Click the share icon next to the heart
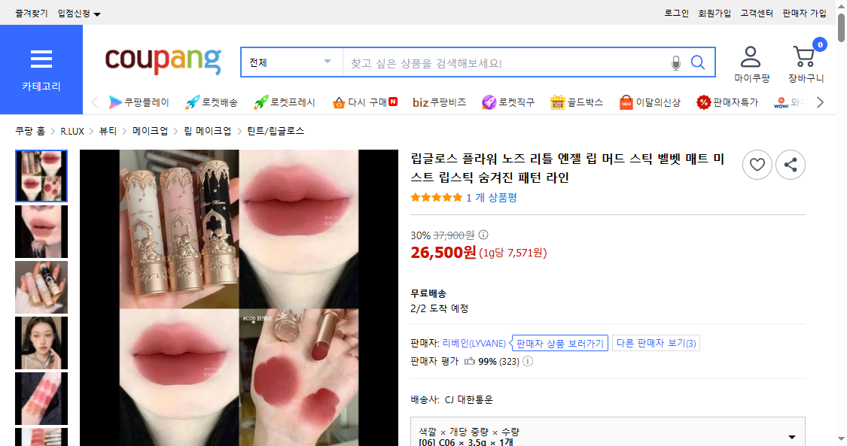 click(x=791, y=164)
